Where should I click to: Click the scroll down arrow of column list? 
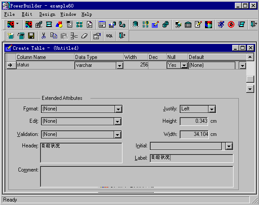250,89
